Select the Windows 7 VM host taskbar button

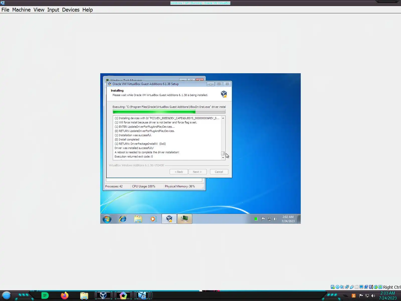pyautogui.click(x=142, y=295)
